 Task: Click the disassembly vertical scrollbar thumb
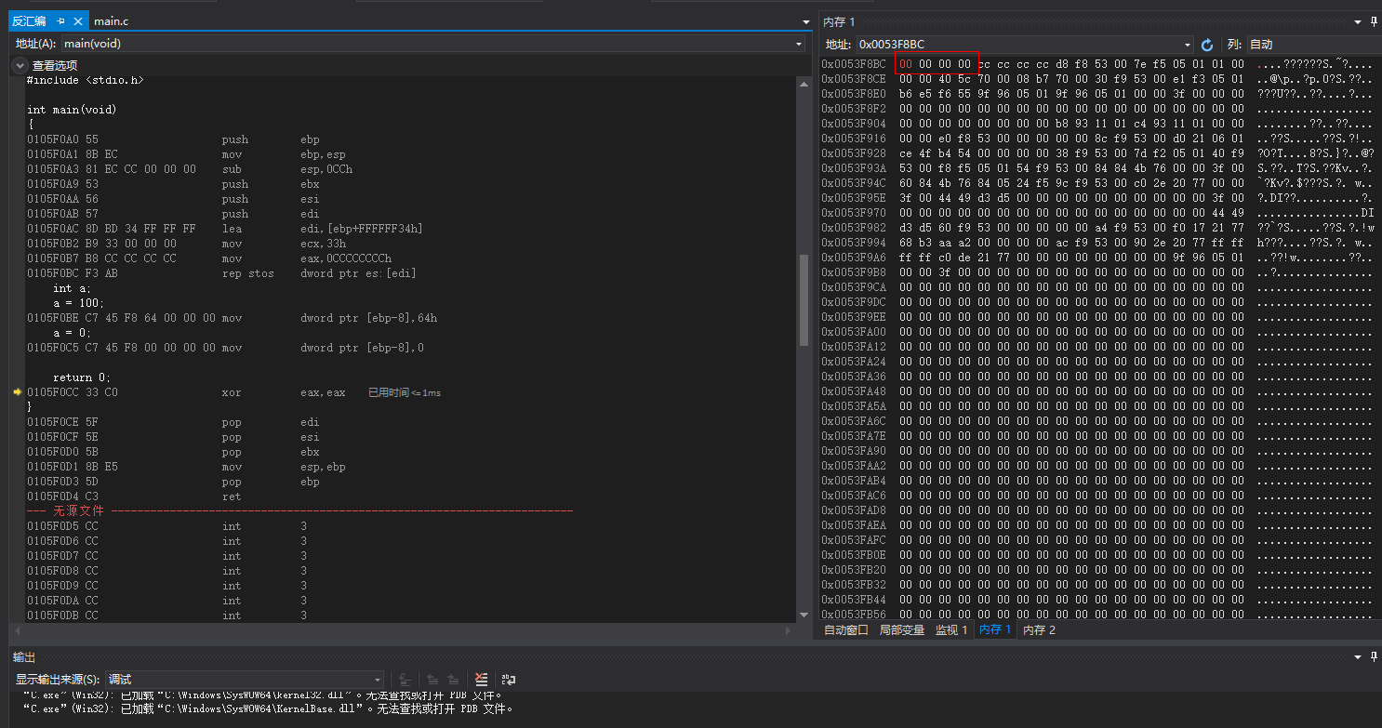point(804,299)
